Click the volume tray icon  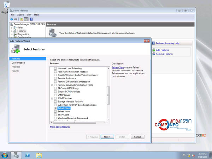click(x=193, y=155)
